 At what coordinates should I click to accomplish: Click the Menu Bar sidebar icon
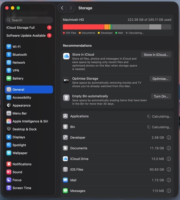point(9,113)
